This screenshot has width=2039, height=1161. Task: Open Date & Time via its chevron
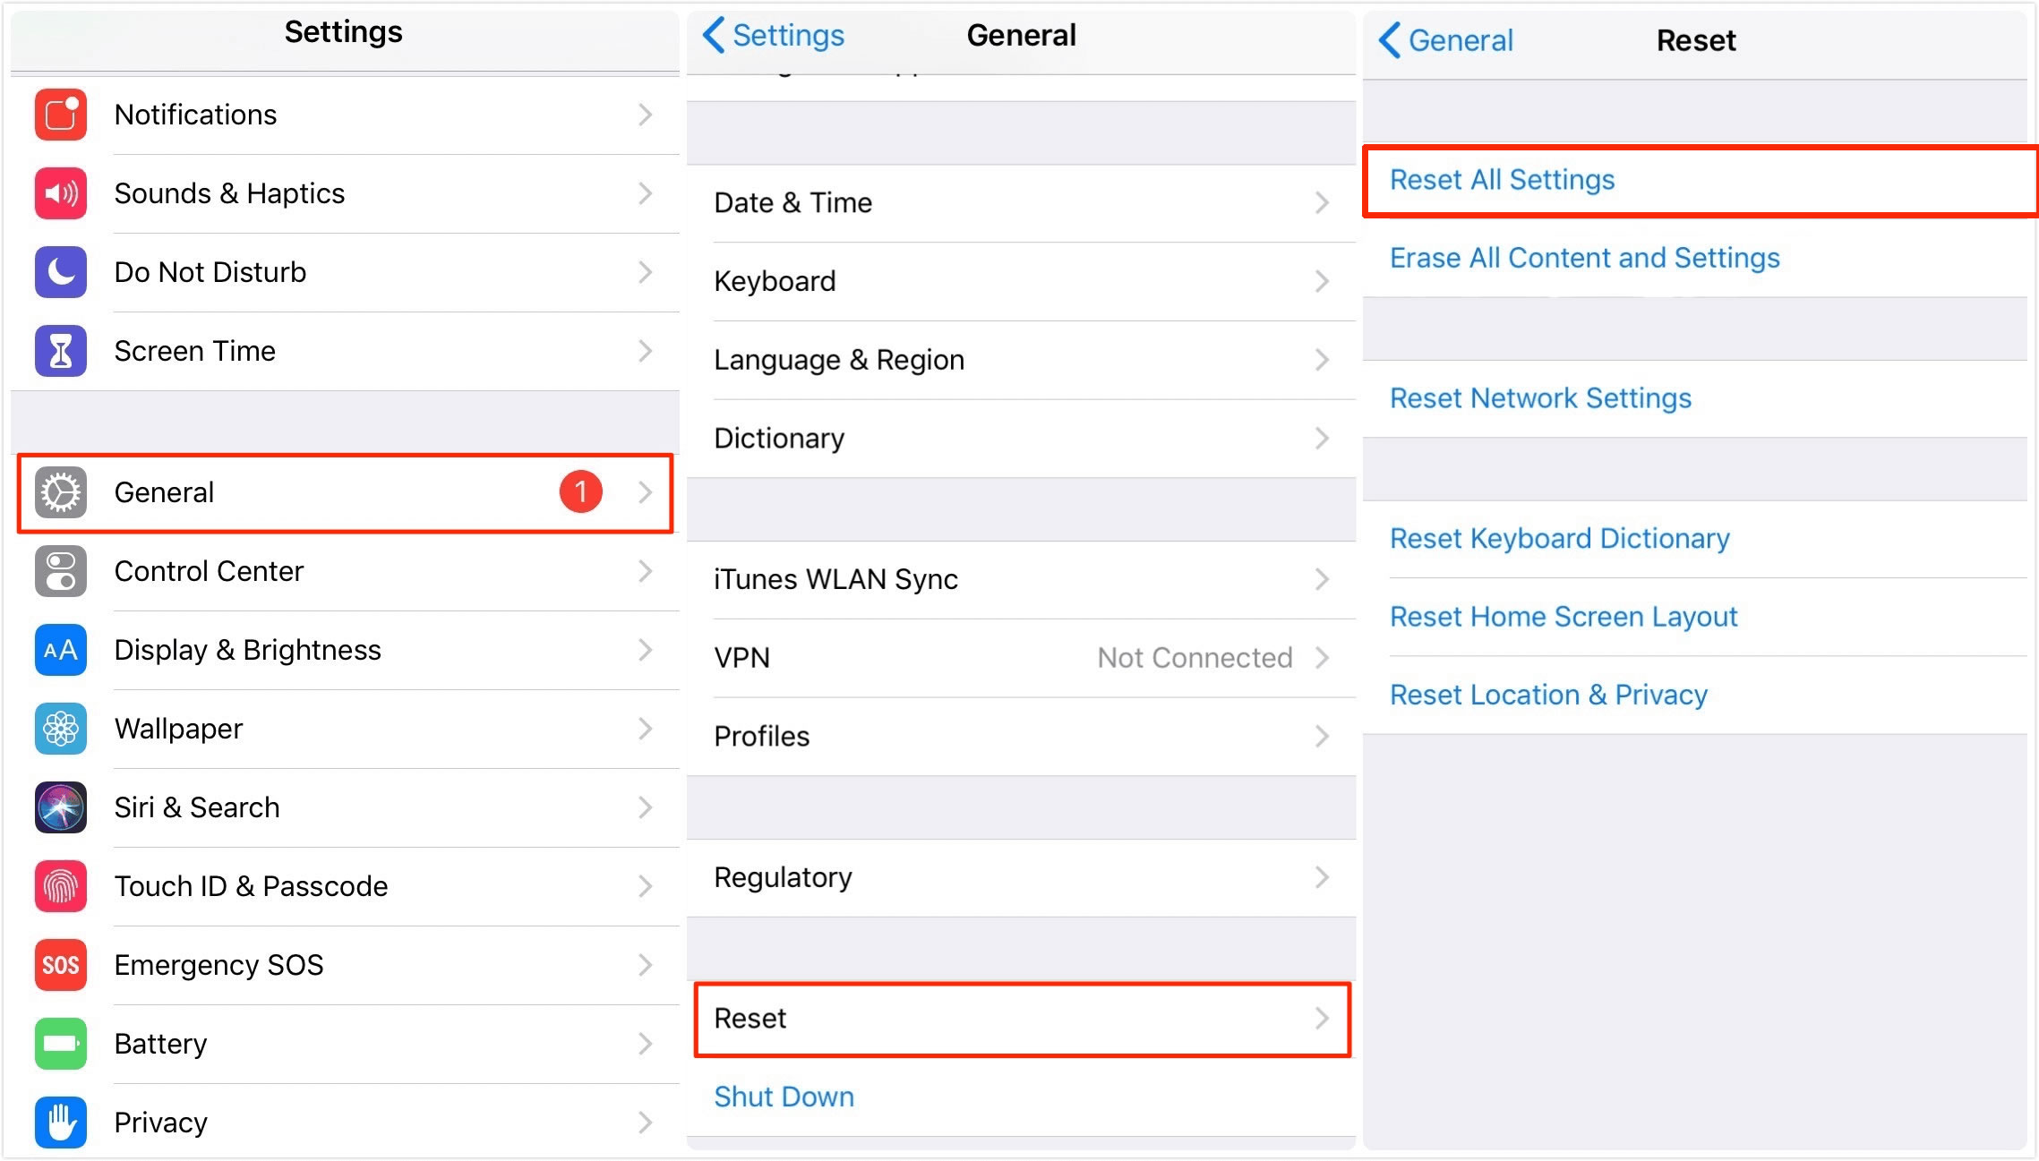(x=1322, y=203)
